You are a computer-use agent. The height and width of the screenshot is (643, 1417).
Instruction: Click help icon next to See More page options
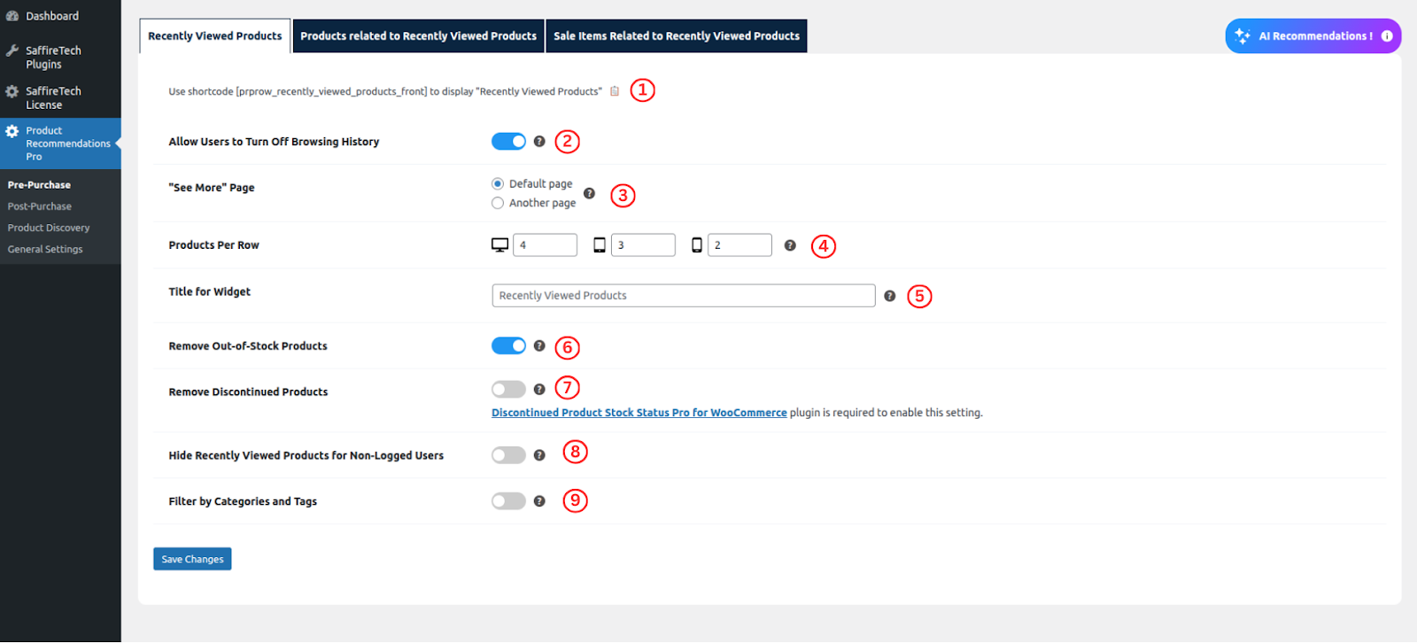589,193
